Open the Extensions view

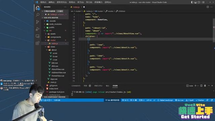tap(38, 43)
